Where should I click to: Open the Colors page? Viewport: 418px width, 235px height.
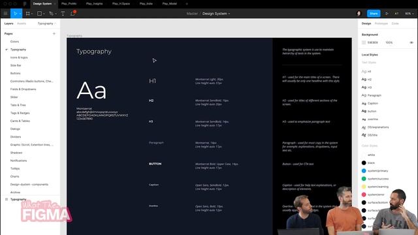pyautogui.click(x=14, y=42)
